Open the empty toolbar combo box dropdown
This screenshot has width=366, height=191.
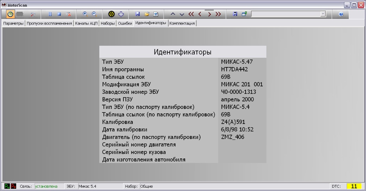(x=323, y=14)
